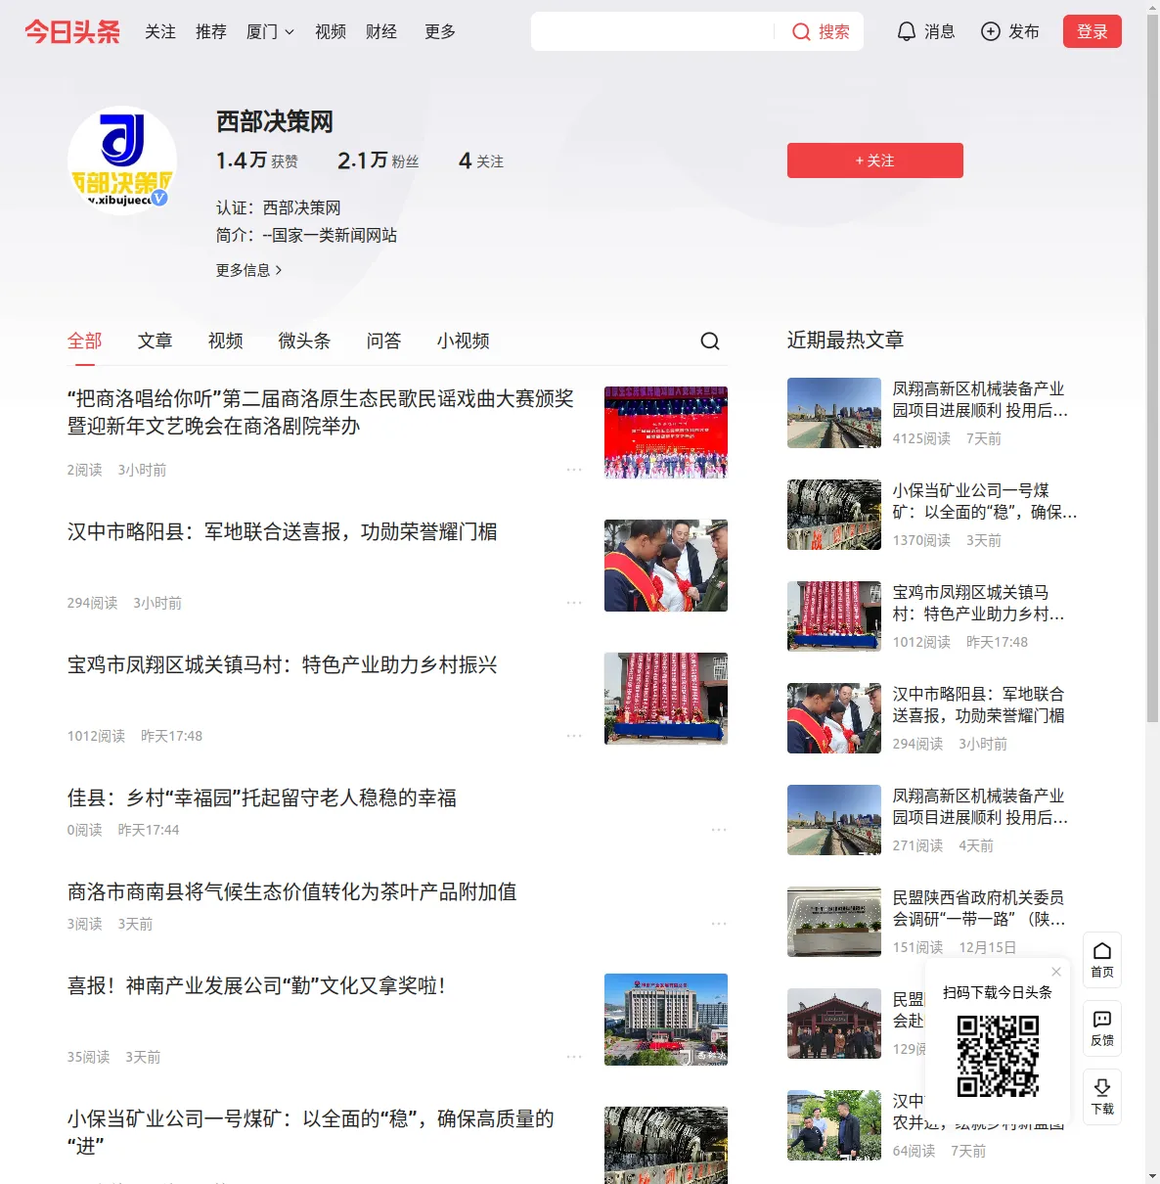
Task: Open article 宝鸡市凤翔区城关镇马村 in feed
Action: [x=283, y=665]
